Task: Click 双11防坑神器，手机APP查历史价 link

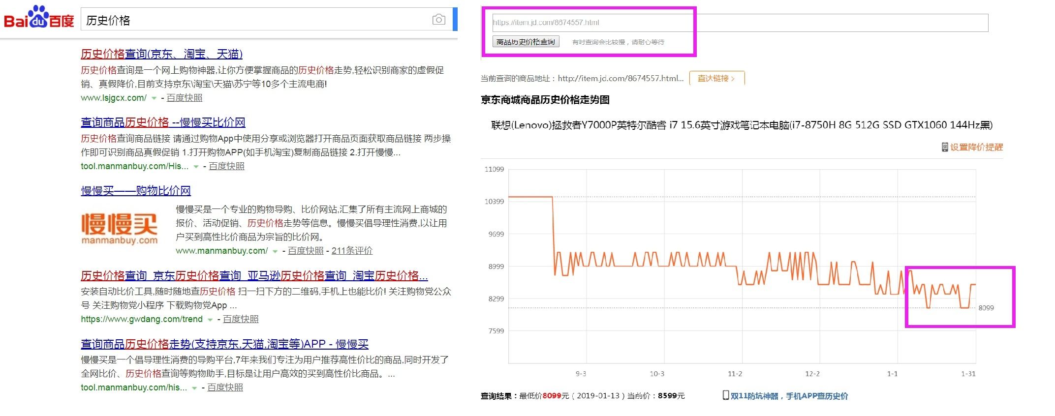Action: [x=789, y=396]
